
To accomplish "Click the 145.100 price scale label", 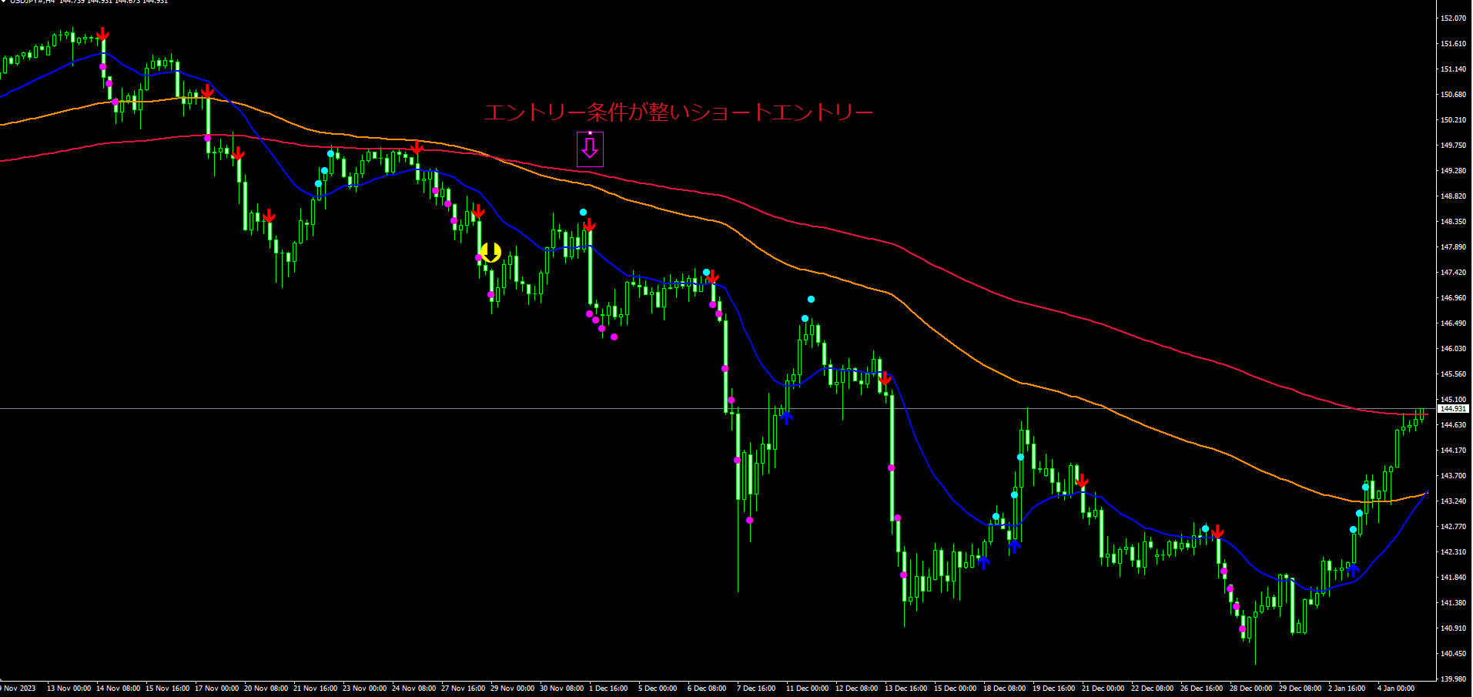I will (1453, 400).
